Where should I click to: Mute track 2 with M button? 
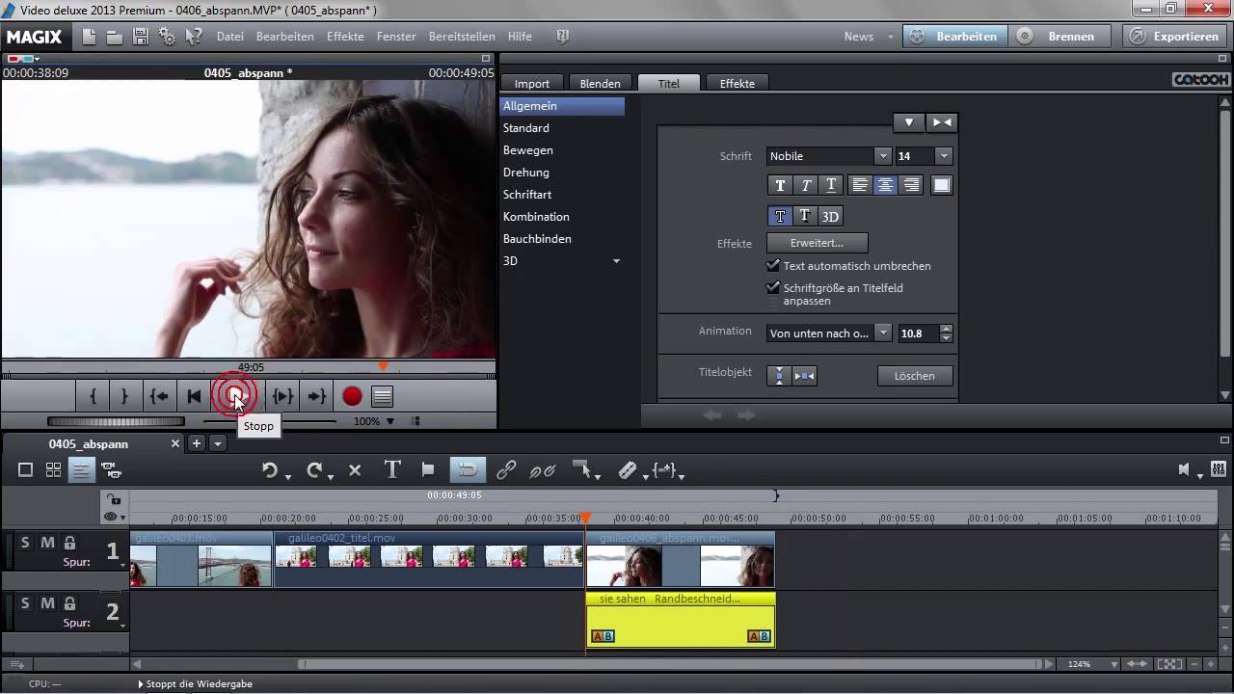pos(47,603)
